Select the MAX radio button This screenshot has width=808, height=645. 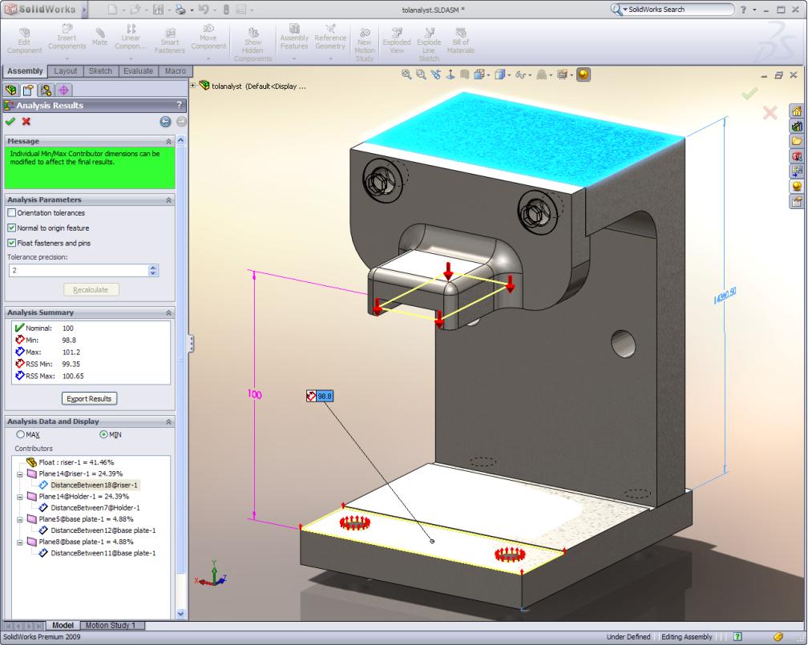coord(20,434)
